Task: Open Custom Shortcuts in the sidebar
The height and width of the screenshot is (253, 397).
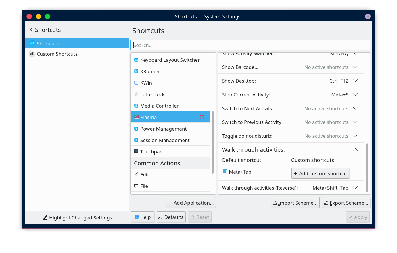Action: point(56,54)
